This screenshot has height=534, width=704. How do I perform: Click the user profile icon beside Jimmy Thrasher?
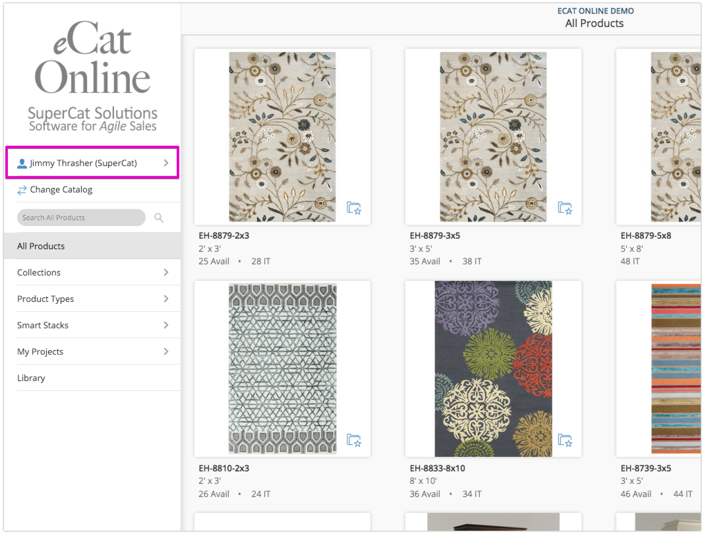[22, 163]
